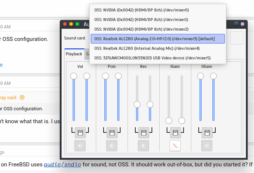Screen dimensions: 254x173
Task: Open the audio/sndio link
Action: (x=62, y=165)
